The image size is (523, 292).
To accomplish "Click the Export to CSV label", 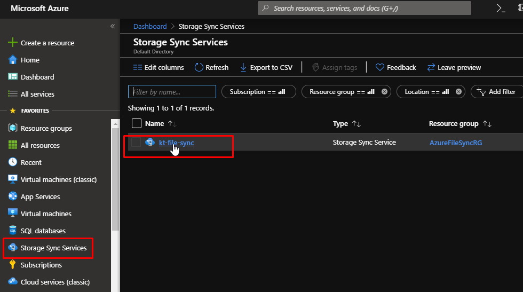I will click(x=271, y=67).
